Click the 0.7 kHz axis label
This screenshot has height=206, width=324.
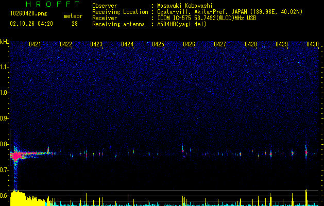tap(5, 170)
